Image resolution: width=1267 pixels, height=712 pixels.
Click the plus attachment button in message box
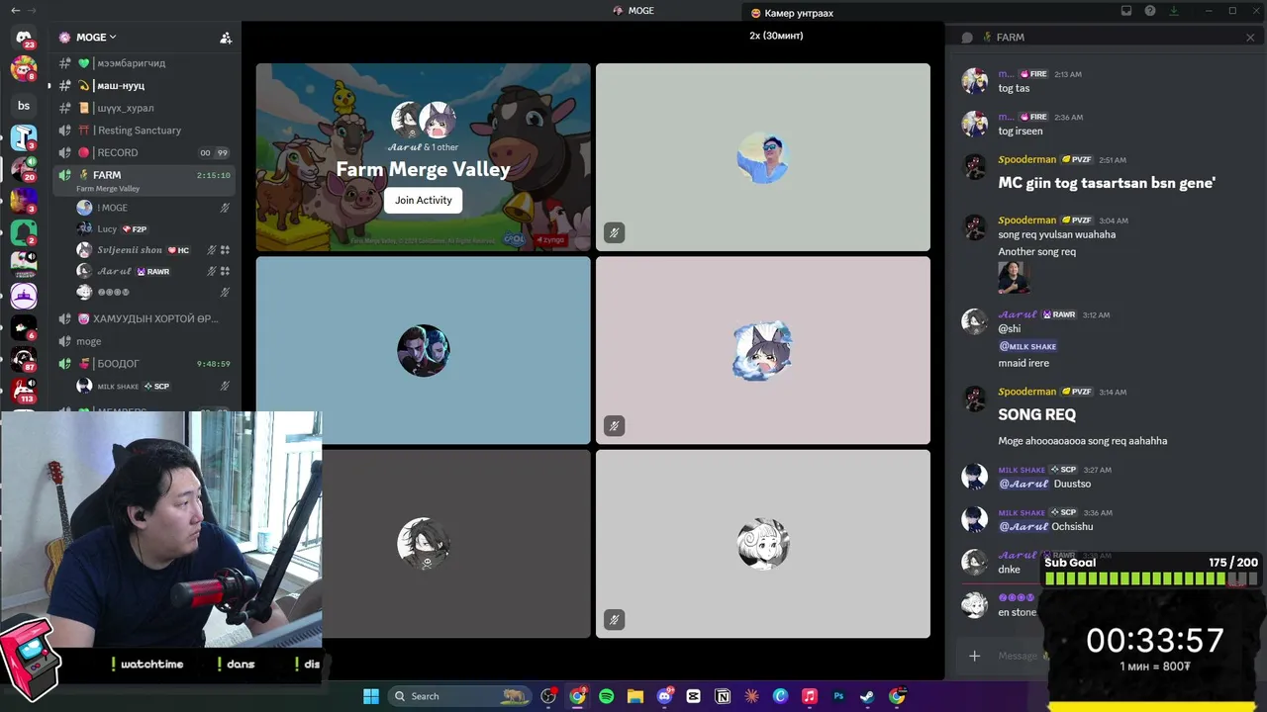pyautogui.click(x=974, y=656)
